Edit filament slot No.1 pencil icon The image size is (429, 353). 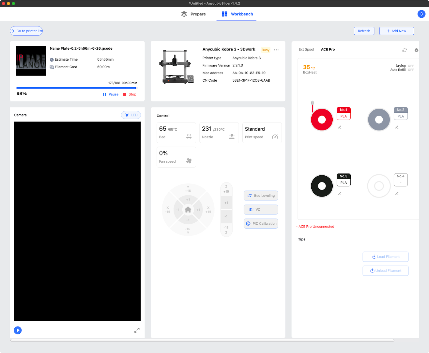[340, 127]
